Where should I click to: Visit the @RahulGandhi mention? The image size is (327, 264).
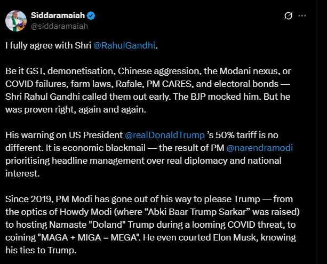click(125, 45)
